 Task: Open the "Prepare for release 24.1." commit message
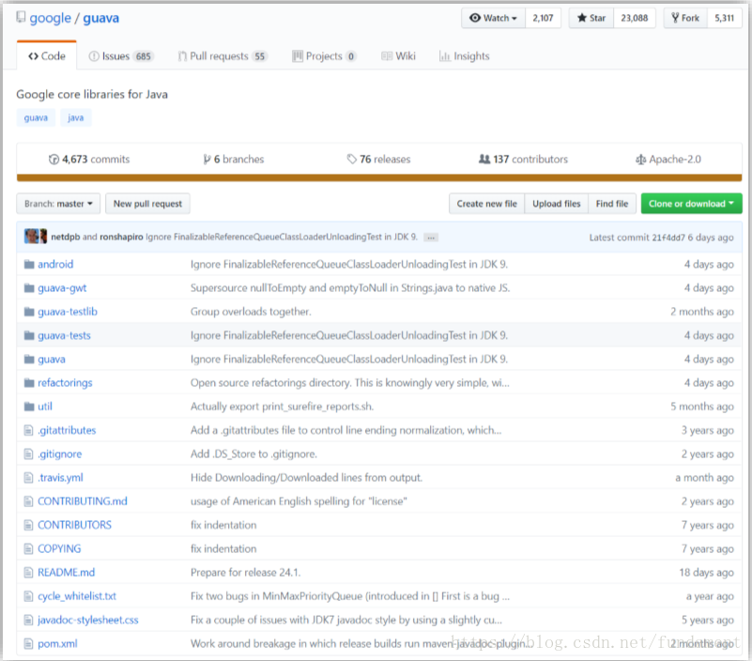(245, 572)
